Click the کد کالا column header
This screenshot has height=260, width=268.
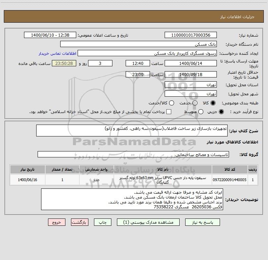coord(230,169)
